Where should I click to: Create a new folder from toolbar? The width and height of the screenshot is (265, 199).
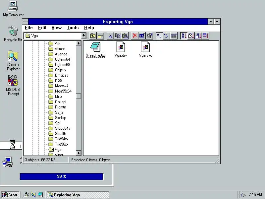coord(100,36)
